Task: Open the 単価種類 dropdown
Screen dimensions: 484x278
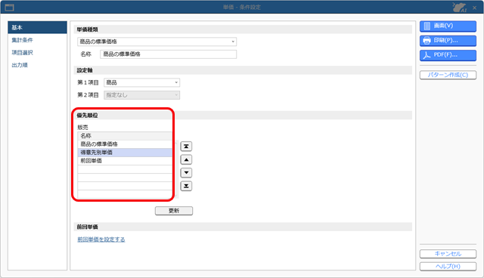Action: coord(157,42)
